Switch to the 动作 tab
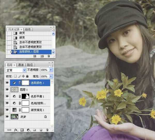 click(x=28, y=29)
